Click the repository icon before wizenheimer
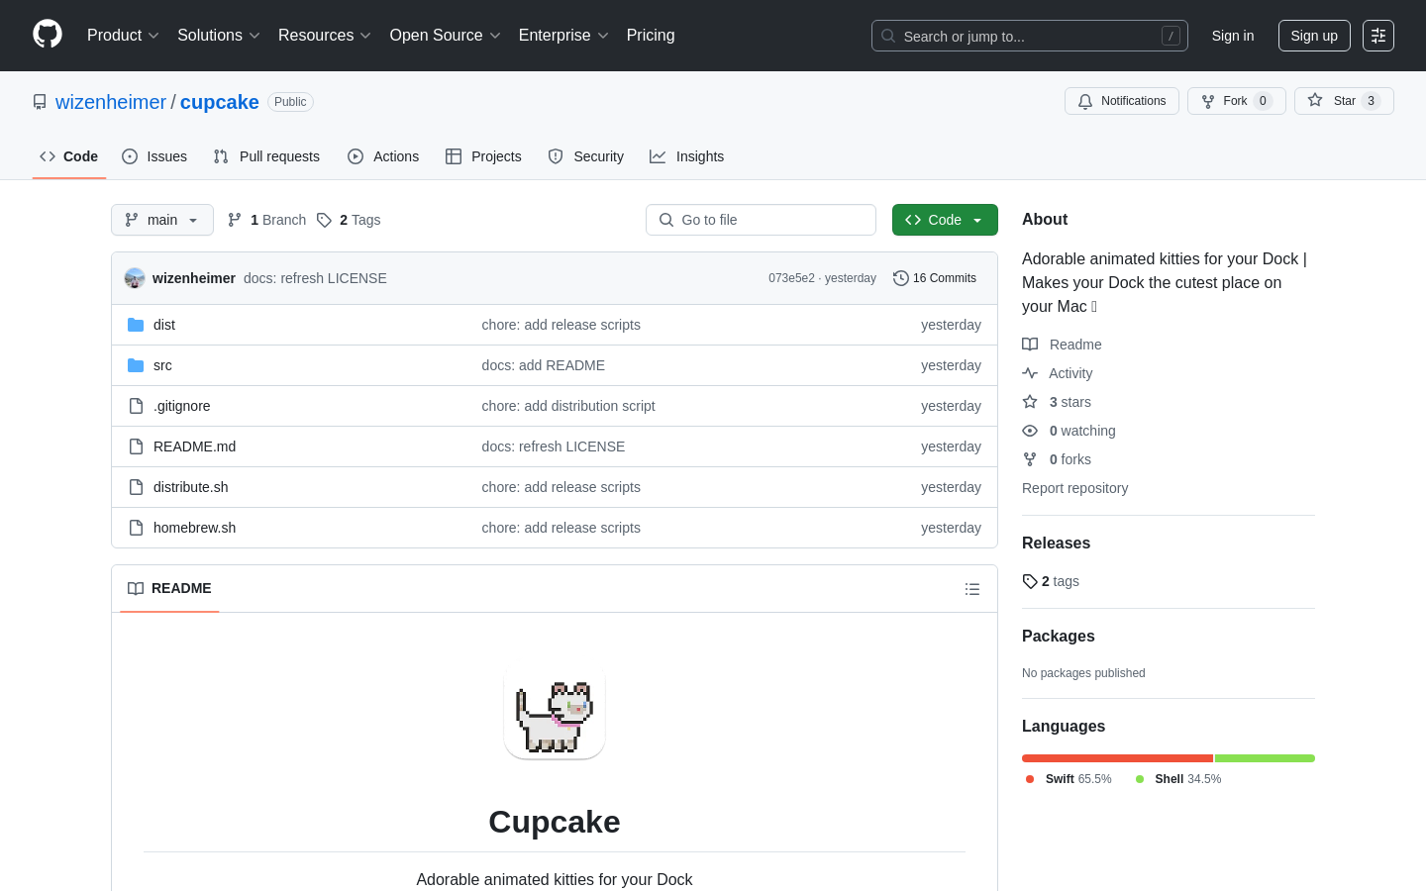This screenshot has width=1426, height=891. (x=40, y=102)
